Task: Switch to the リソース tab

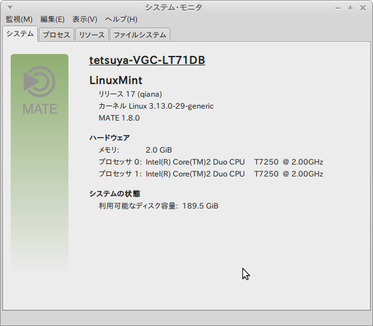Action: point(92,35)
